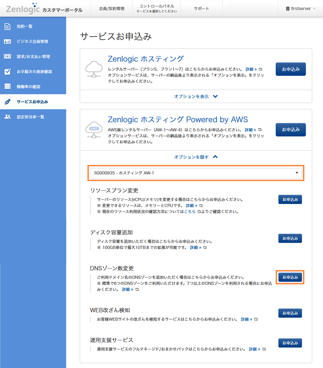Expand オプションを表示 under Zenlogic ホスティング
Viewport: 323px width, 368px height.
click(196, 97)
